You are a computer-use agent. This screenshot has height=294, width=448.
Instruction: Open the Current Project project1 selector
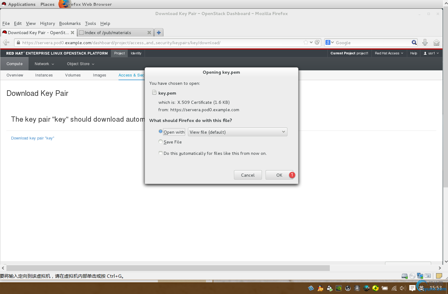pyautogui.click(x=349, y=53)
